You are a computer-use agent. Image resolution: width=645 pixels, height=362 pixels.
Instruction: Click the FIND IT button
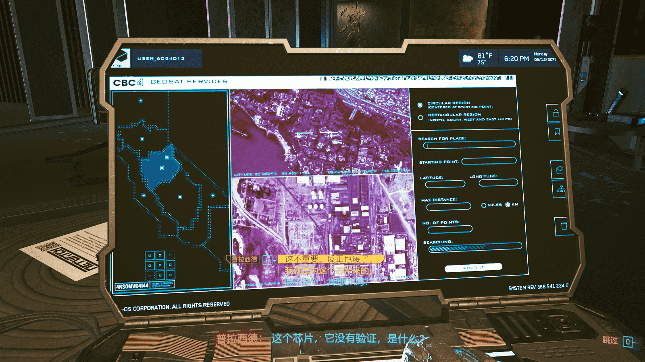click(x=473, y=267)
